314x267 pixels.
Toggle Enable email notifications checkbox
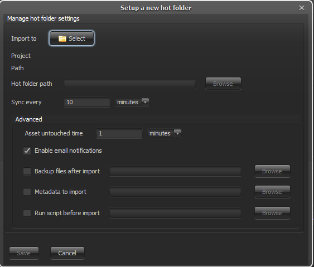pos(27,151)
